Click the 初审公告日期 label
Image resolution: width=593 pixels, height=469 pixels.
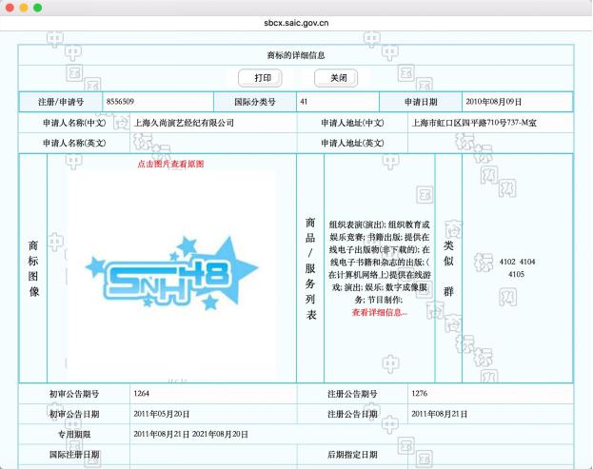point(74,414)
